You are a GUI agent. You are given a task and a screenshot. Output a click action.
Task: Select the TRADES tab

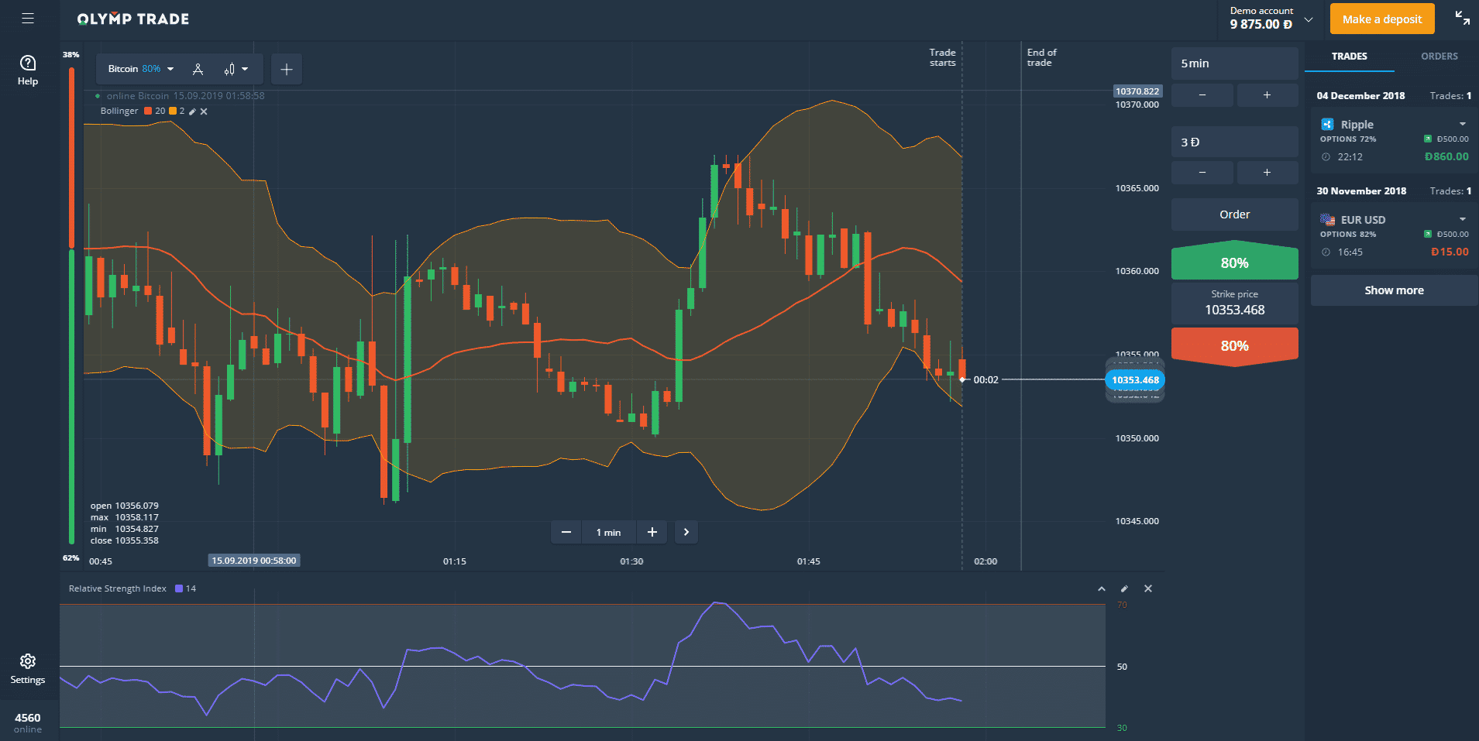pyautogui.click(x=1349, y=57)
